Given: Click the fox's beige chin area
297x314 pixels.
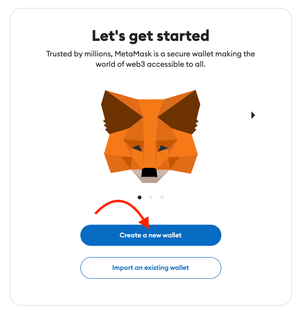Looking at the screenshot, I should (x=150, y=178).
